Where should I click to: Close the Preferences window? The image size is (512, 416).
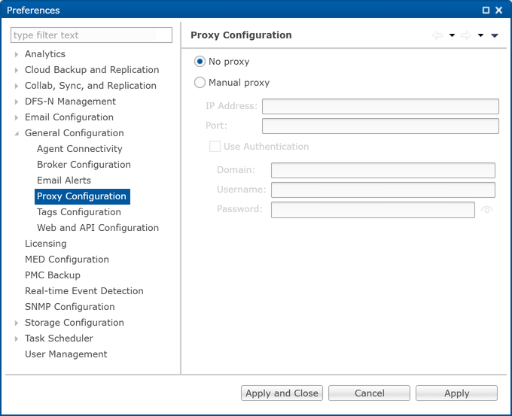(x=499, y=10)
